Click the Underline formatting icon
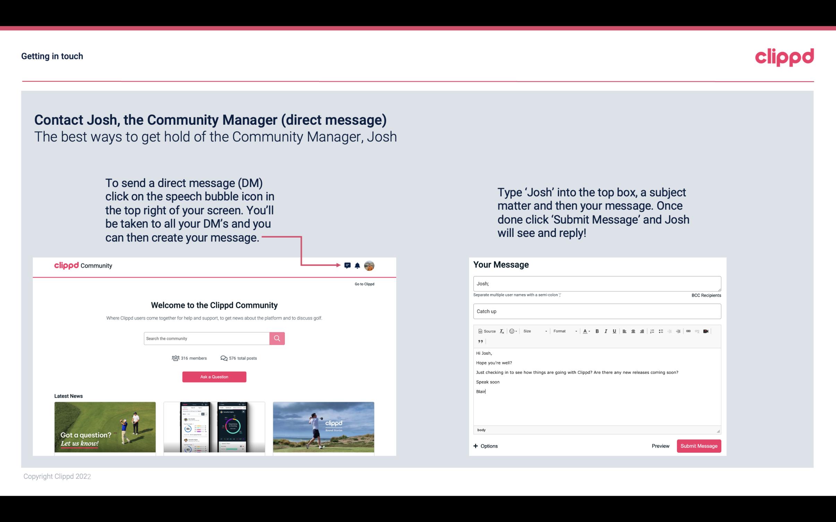Viewport: 836px width, 522px height. 614,331
